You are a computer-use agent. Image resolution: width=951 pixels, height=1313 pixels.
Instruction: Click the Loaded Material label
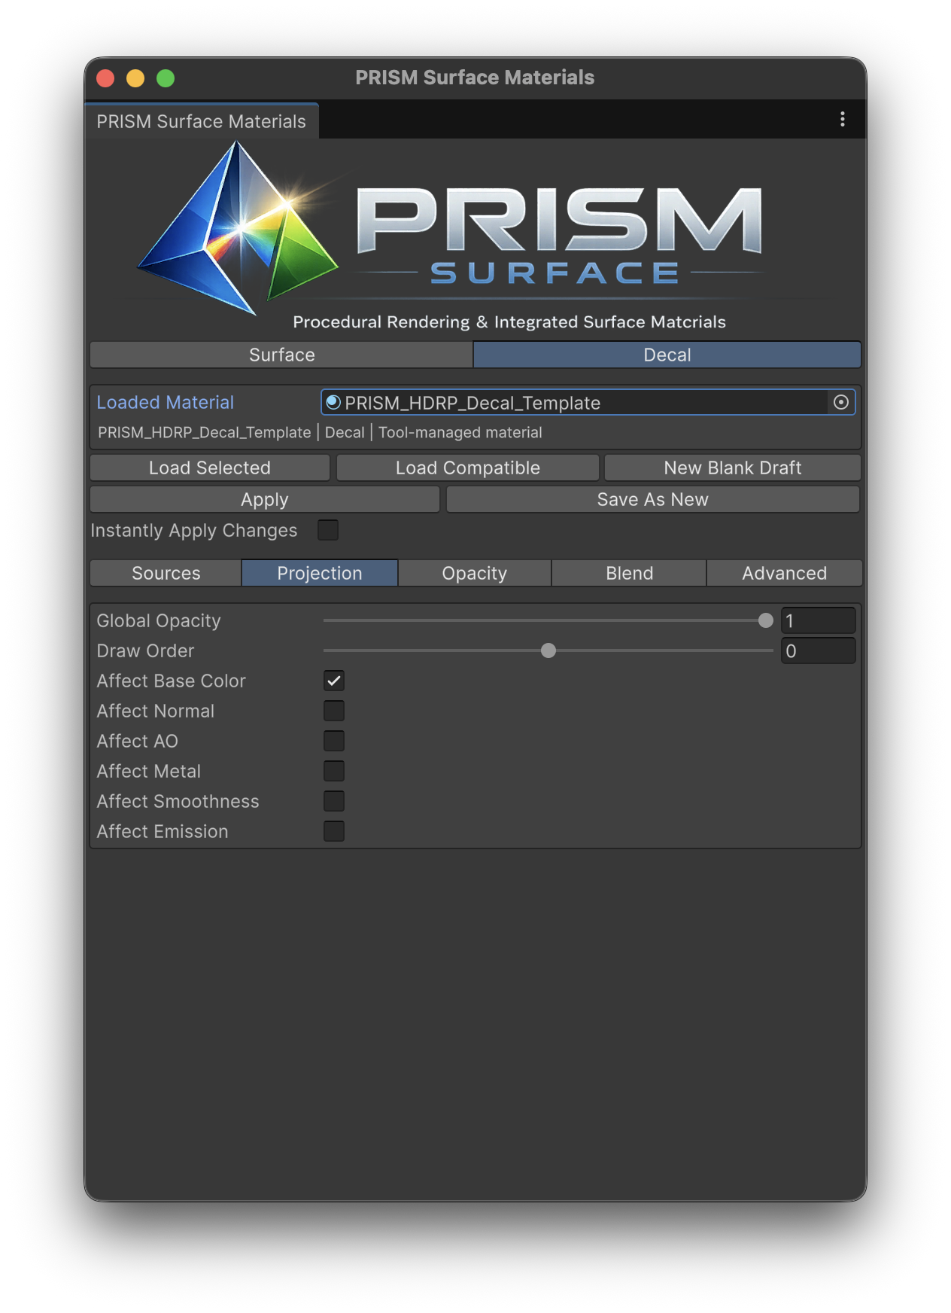click(166, 402)
